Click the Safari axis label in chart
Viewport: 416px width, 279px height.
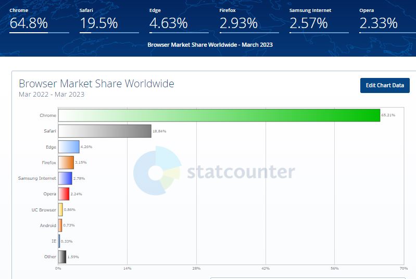tap(50, 131)
